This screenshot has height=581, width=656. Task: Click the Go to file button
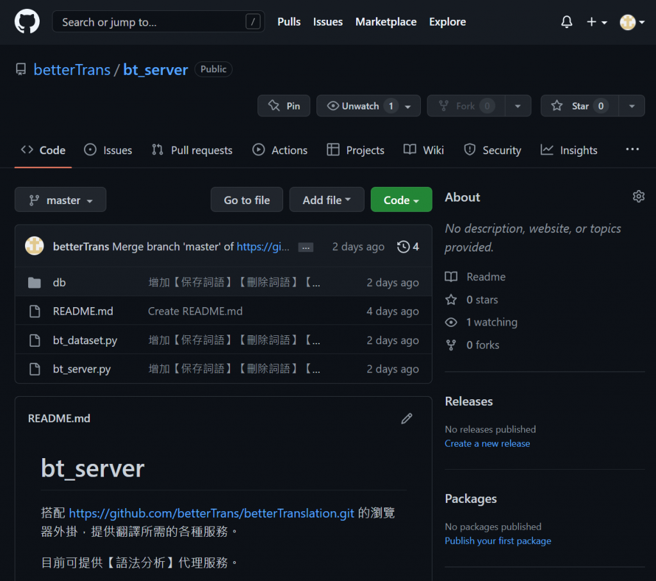(x=247, y=200)
